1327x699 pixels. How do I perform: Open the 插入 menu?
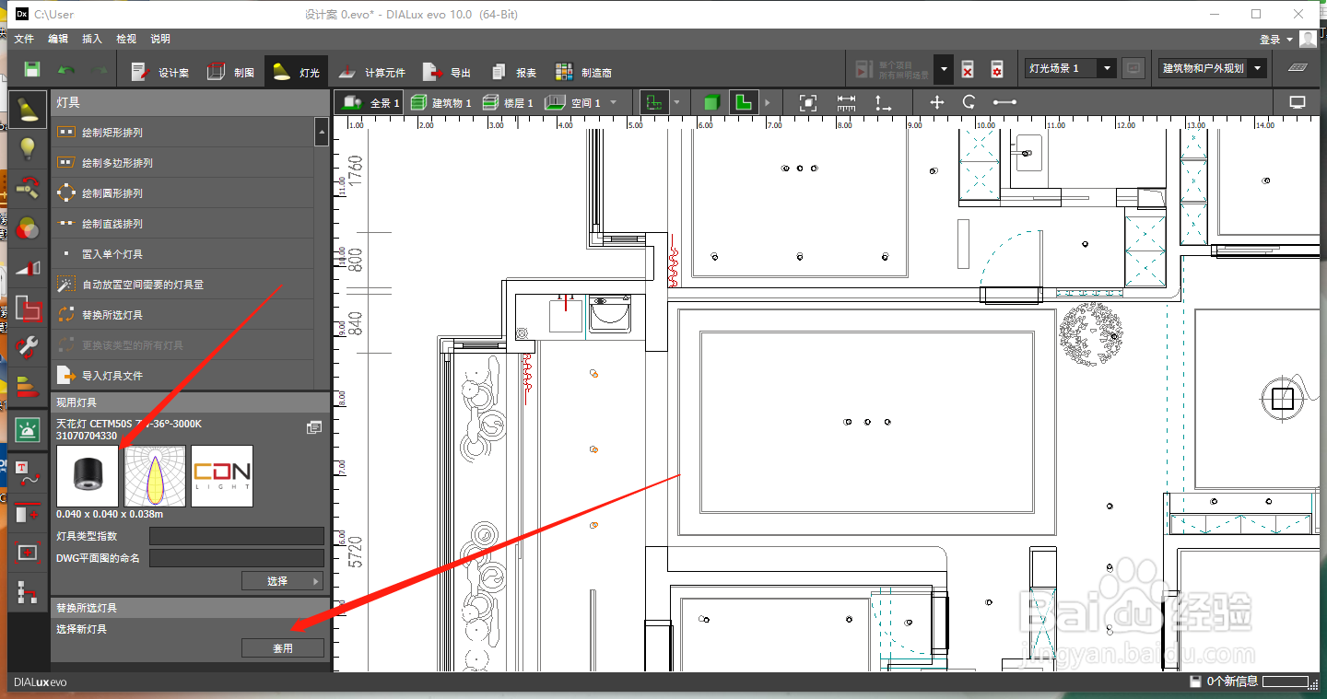coord(92,39)
